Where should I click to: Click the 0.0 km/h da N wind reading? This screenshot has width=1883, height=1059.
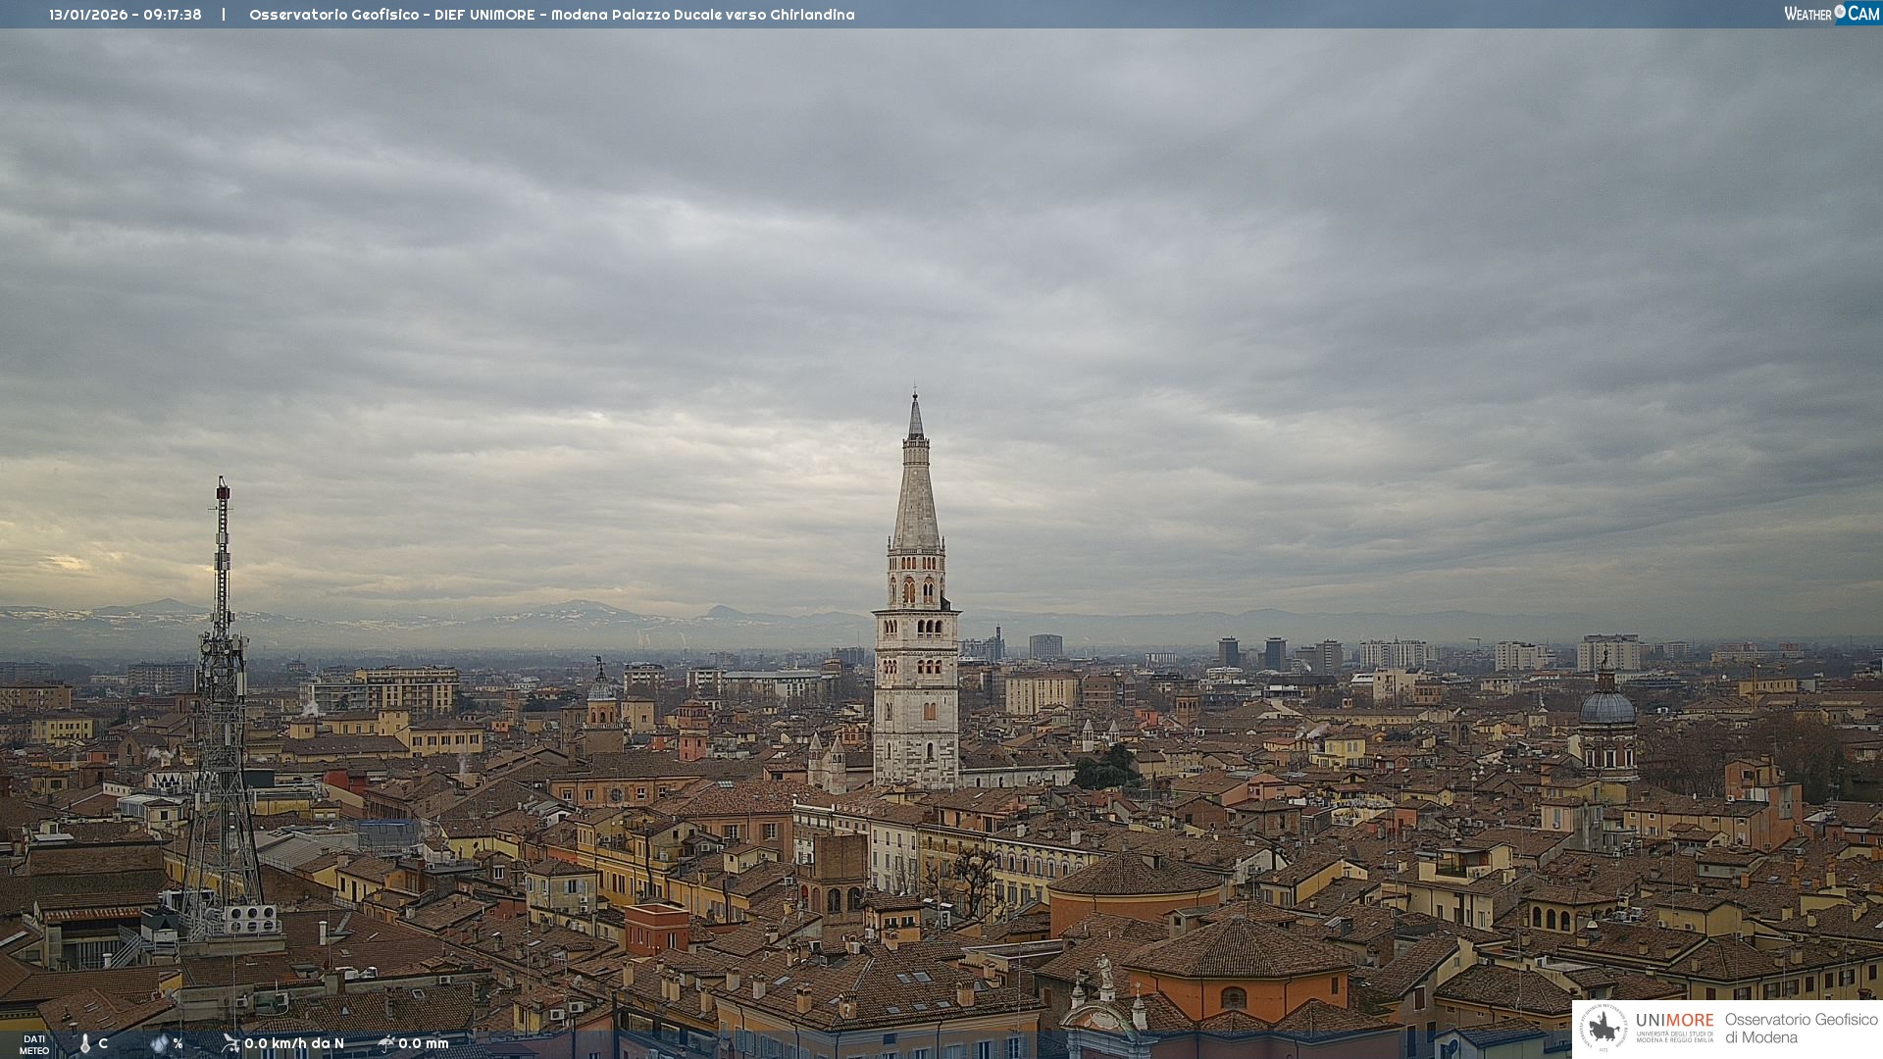point(294,1043)
